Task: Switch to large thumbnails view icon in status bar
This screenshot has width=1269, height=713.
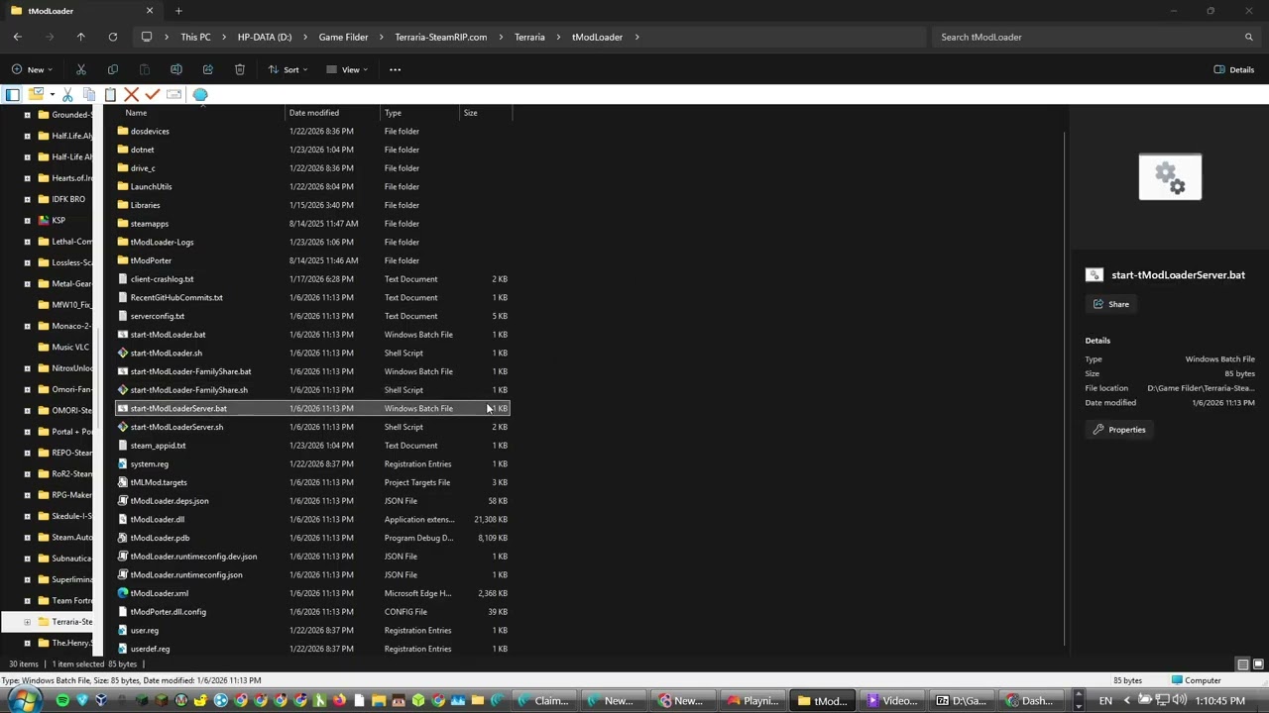Action: coord(1258,664)
